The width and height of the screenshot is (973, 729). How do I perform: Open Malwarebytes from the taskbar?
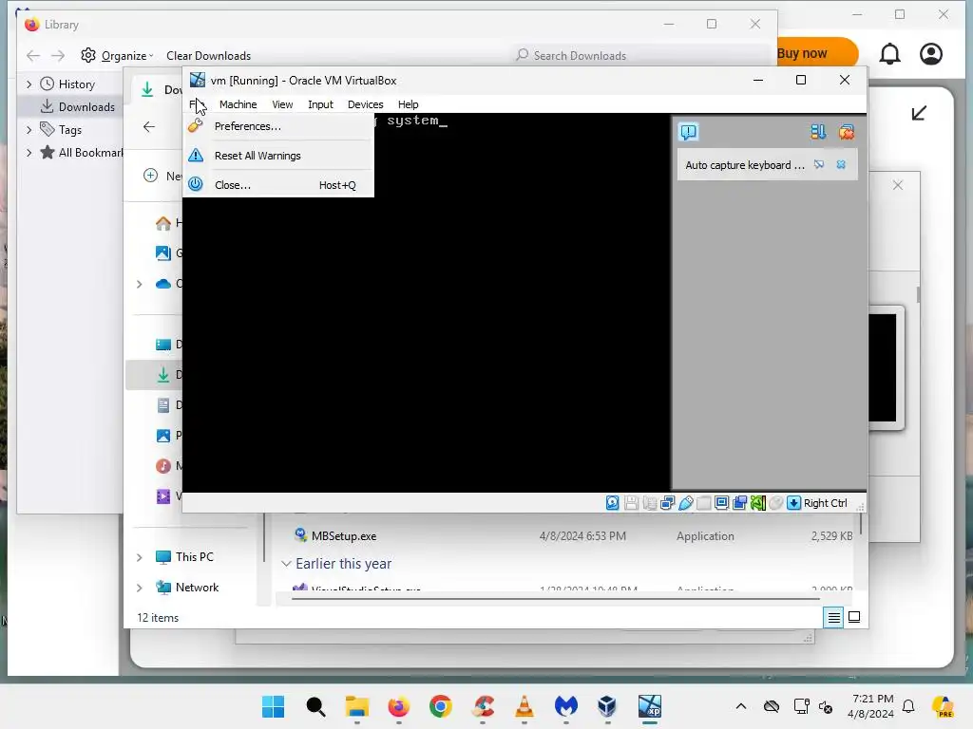point(566,706)
